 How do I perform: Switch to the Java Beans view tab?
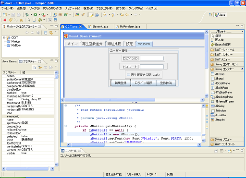click(10, 61)
